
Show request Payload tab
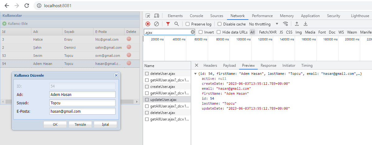(229, 65)
